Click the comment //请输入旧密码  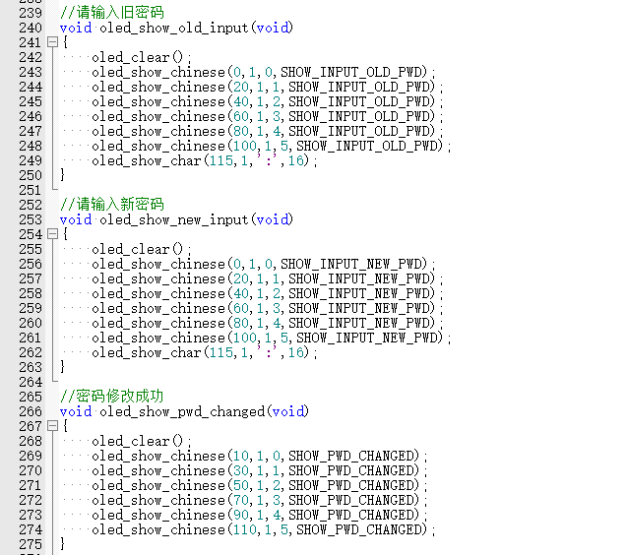112,13
